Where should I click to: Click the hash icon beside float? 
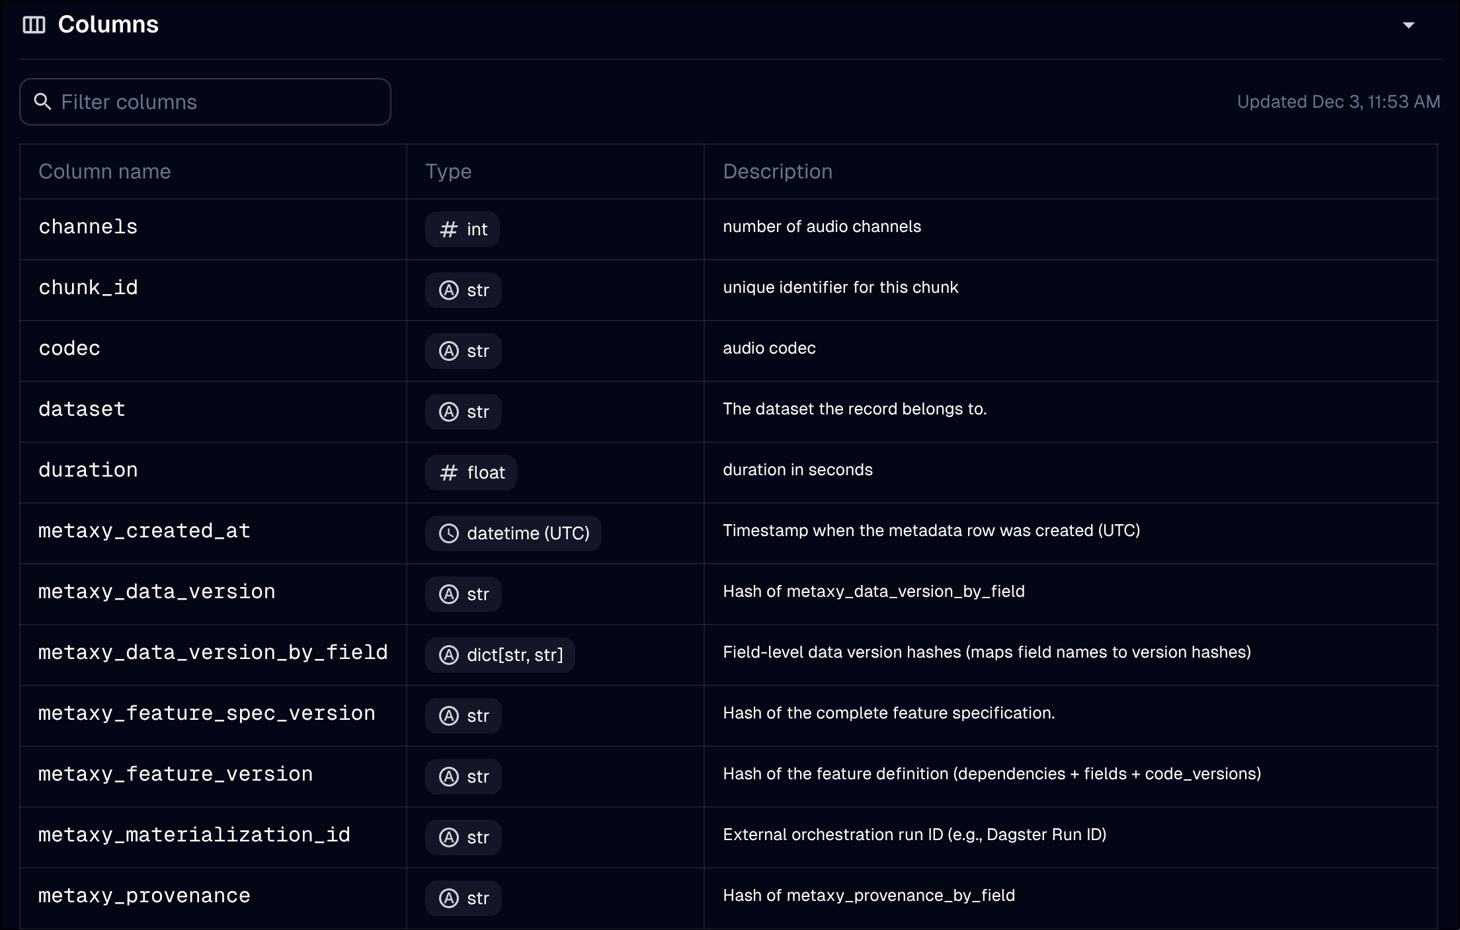point(449,473)
